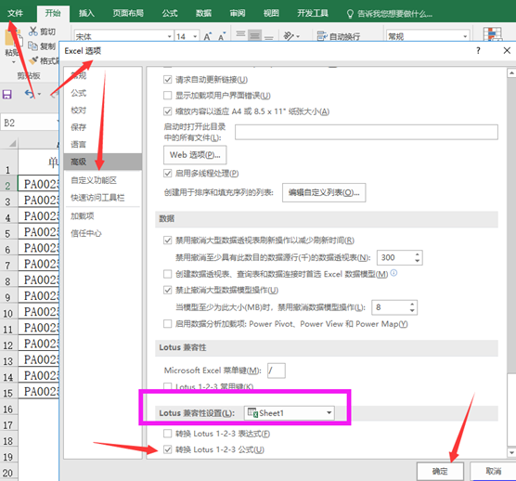
Task: Click the conditional formatting icon
Action: click(493, 34)
